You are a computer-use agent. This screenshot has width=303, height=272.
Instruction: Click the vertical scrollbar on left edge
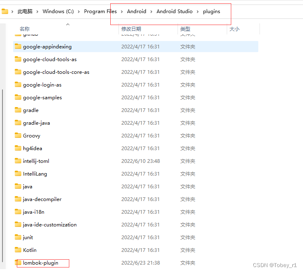pyautogui.click(x=2, y=176)
